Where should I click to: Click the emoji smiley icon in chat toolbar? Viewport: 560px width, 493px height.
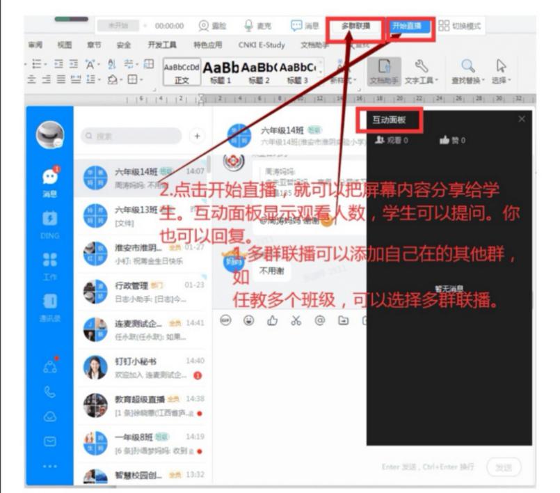pyautogui.click(x=249, y=320)
